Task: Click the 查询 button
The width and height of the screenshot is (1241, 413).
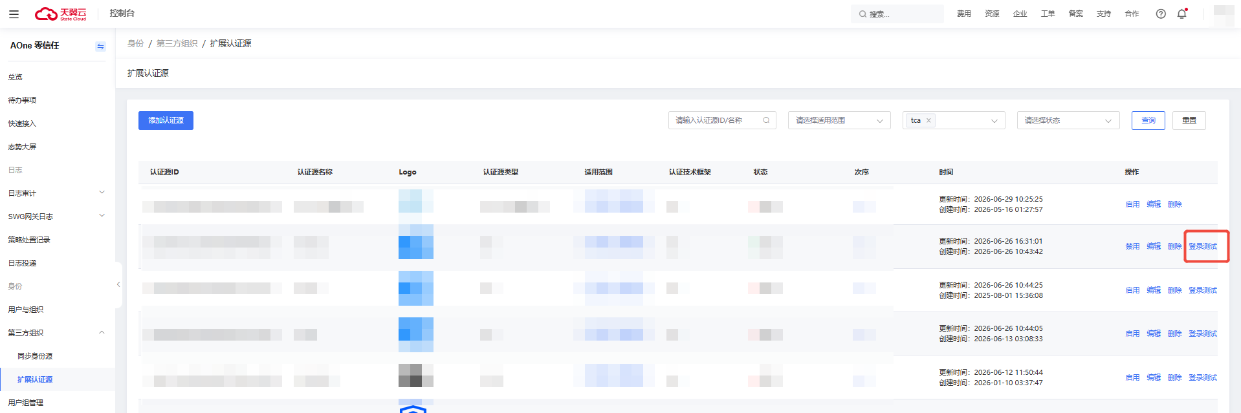Action: click(1148, 120)
